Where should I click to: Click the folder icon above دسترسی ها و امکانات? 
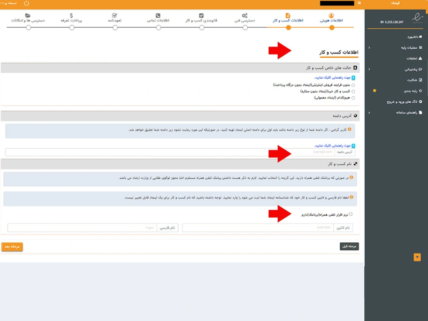pos(28,16)
